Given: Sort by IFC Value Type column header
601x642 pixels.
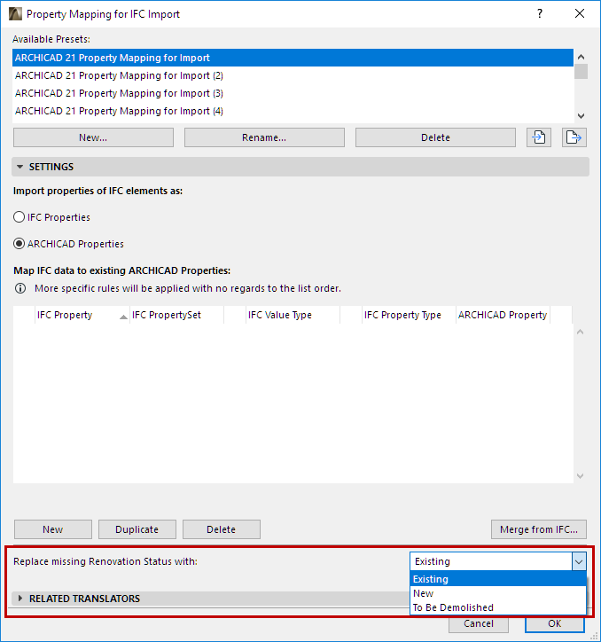Looking at the screenshot, I should pyautogui.click(x=293, y=315).
